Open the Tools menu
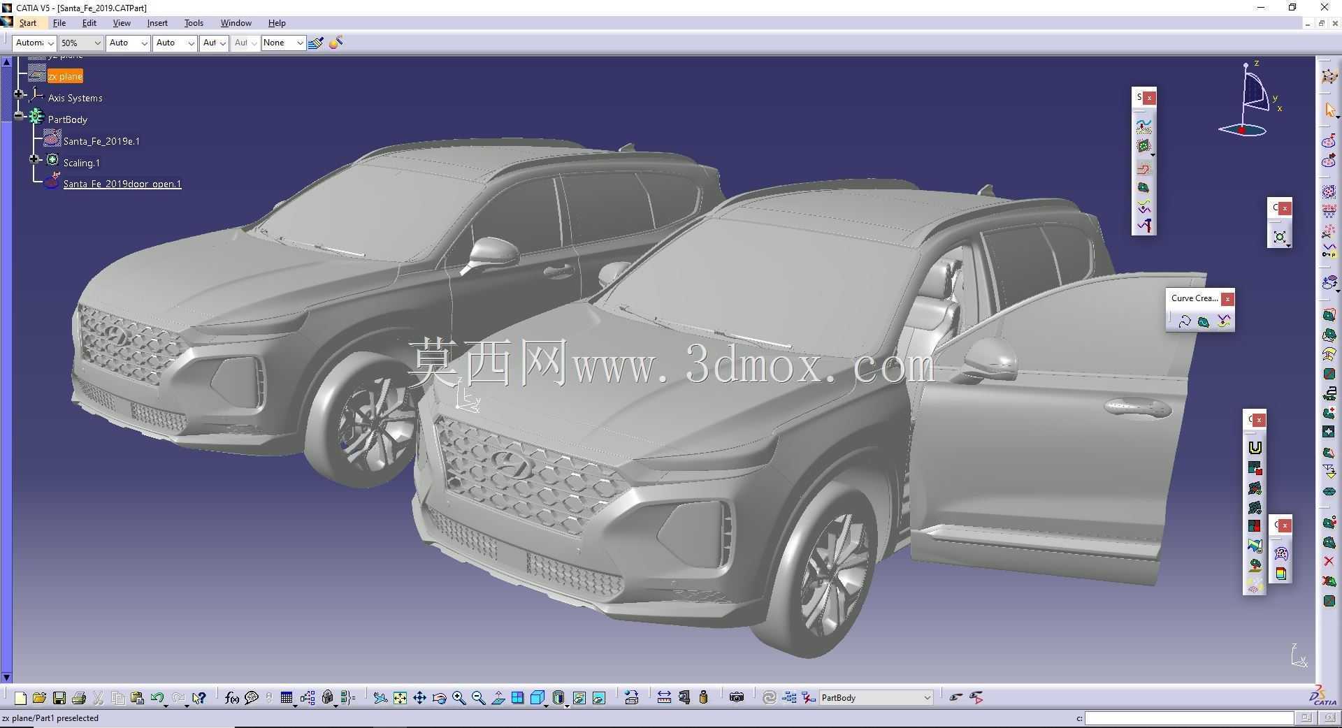Viewport: 1342px width, 728px height. [x=194, y=23]
